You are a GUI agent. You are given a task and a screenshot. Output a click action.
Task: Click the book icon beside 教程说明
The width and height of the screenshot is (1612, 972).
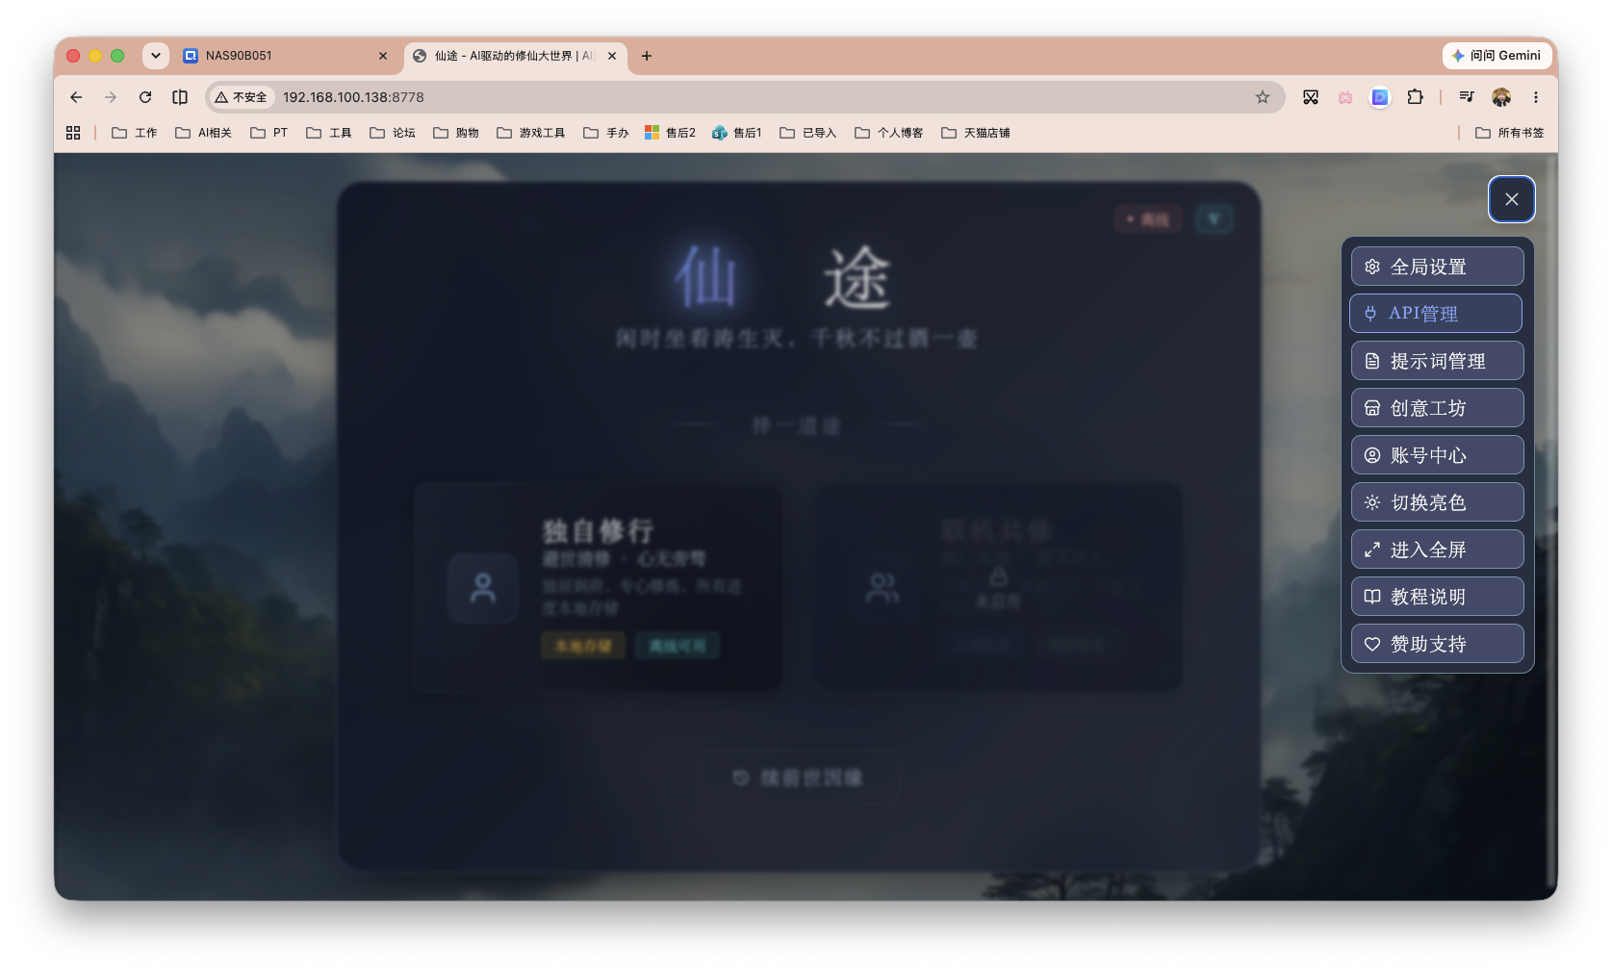click(x=1372, y=597)
